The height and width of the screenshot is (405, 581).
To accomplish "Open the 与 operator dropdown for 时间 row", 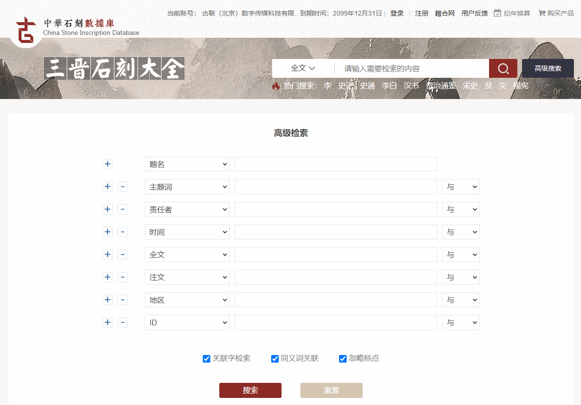I will [460, 232].
